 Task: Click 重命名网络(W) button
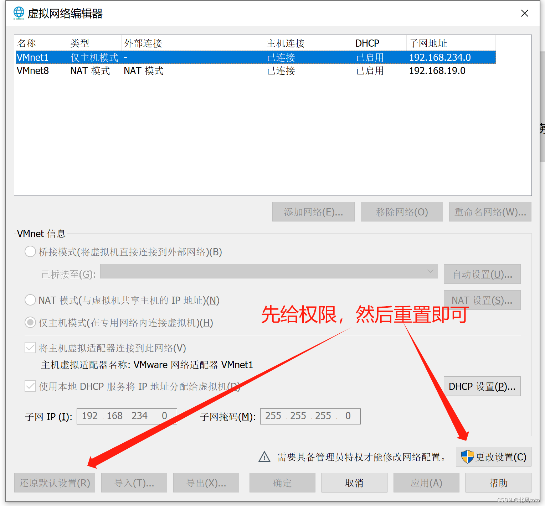[x=490, y=212]
